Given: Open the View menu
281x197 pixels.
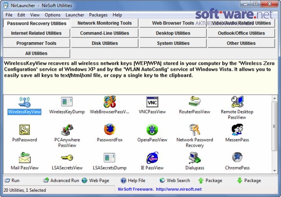Looking at the screenshot, I should 35,15.
